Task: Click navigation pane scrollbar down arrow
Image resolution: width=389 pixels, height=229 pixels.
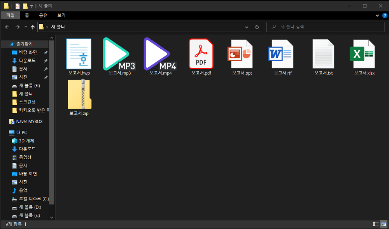Action: (52, 218)
